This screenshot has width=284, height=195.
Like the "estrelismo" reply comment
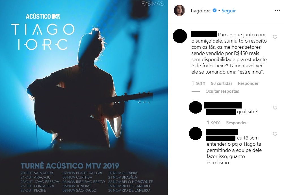(275, 134)
